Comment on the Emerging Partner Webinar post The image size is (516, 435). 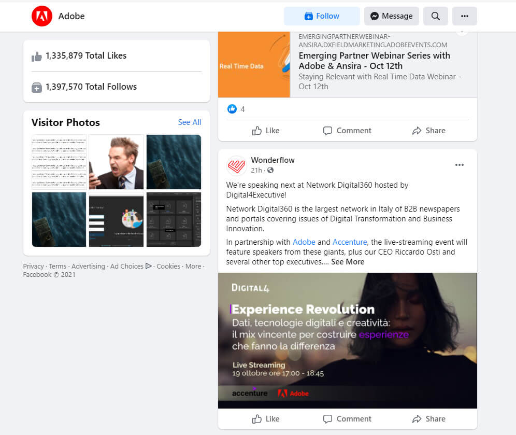click(347, 131)
